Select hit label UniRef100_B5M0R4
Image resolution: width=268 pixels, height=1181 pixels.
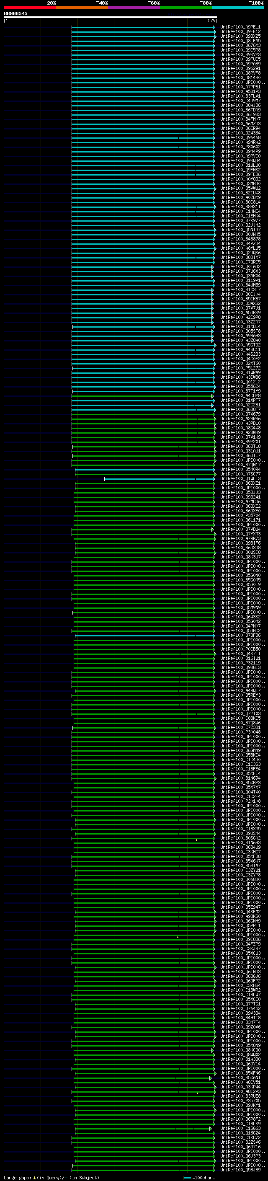click(240, 470)
